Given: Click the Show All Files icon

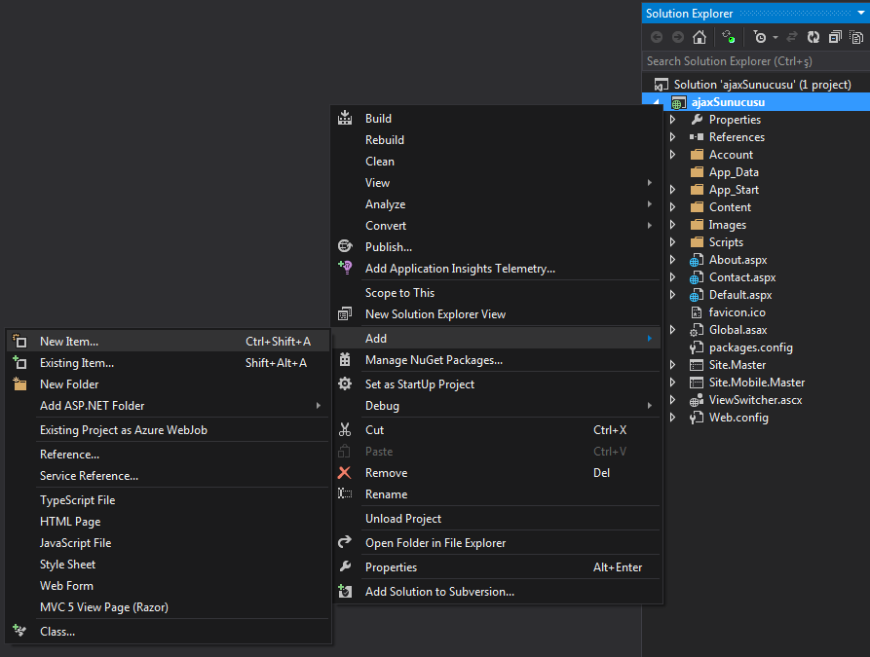Looking at the screenshot, I should [x=856, y=37].
